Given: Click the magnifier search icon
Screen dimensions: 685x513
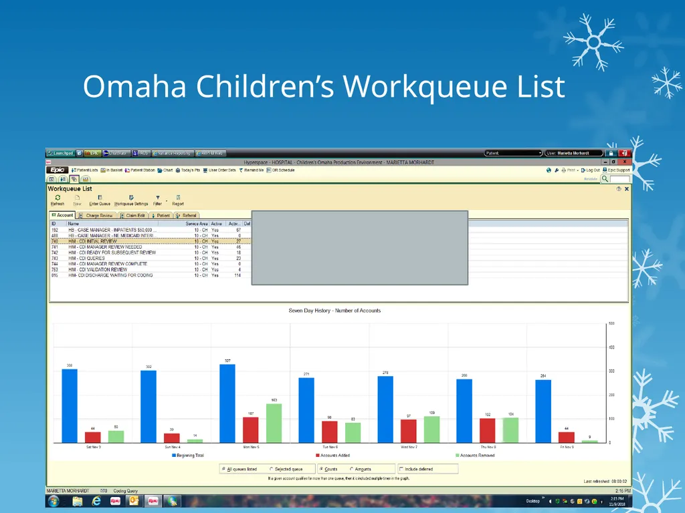Looking at the screenshot, I should [605, 178].
